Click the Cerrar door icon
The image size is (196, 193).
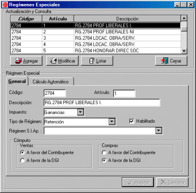[x=165, y=61]
